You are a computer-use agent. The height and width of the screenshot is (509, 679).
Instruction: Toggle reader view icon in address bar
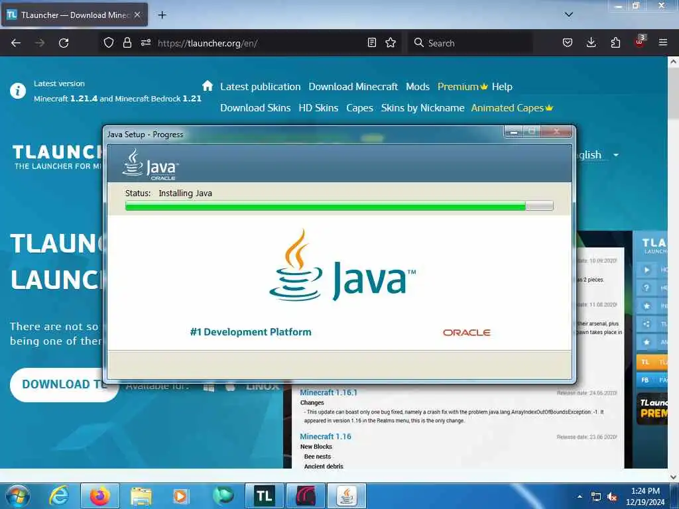(x=371, y=42)
